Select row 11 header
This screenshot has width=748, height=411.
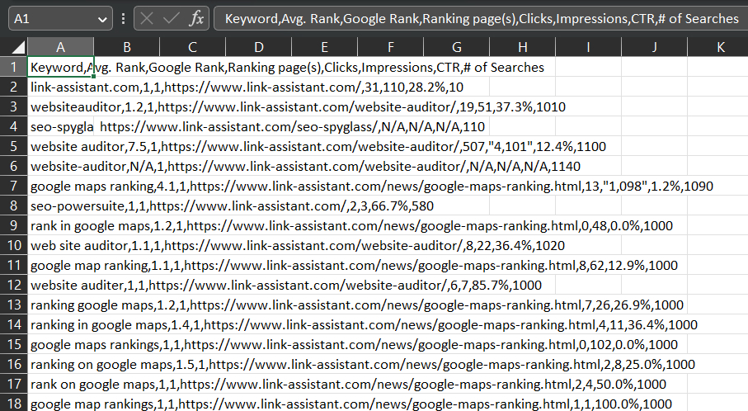tap(13, 265)
